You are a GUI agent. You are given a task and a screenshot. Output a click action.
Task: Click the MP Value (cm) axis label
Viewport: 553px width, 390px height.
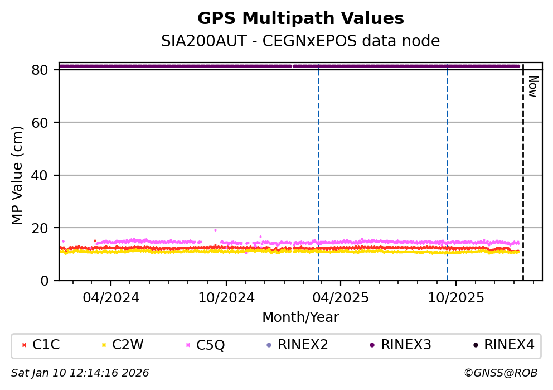(x=18, y=175)
